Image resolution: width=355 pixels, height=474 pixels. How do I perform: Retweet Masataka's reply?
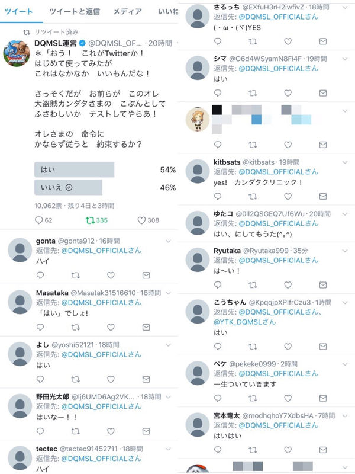(76, 327)
